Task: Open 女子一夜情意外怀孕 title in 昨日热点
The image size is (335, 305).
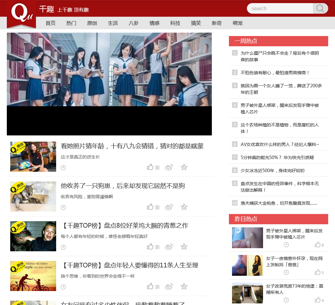Action: pyautogui.click(x=294, y=262)
